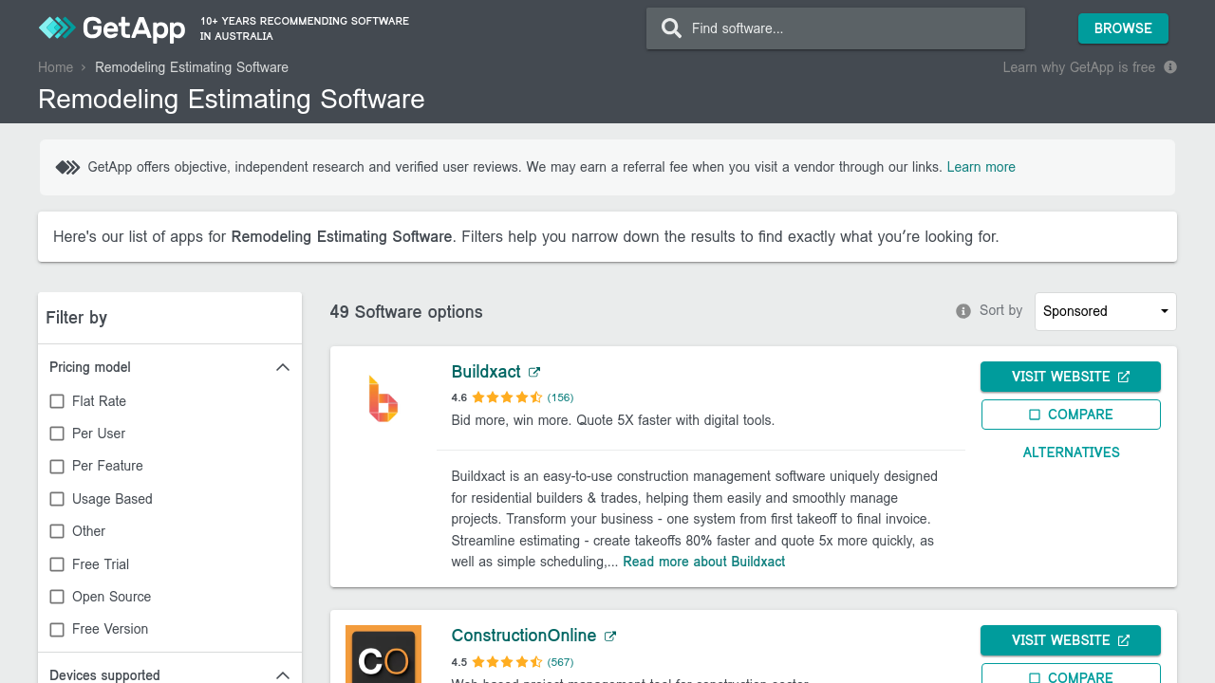Enable the Flat Rate pricing filter
Screen dimensions: 1215x683
(x=57, y=401)
